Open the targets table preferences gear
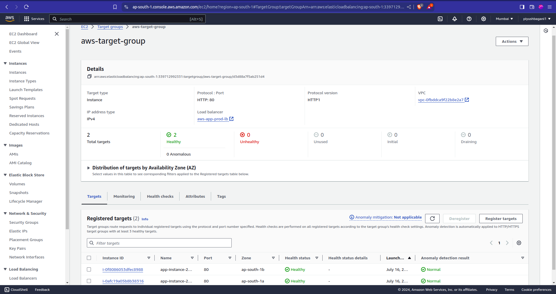 (x=519, y=243)
